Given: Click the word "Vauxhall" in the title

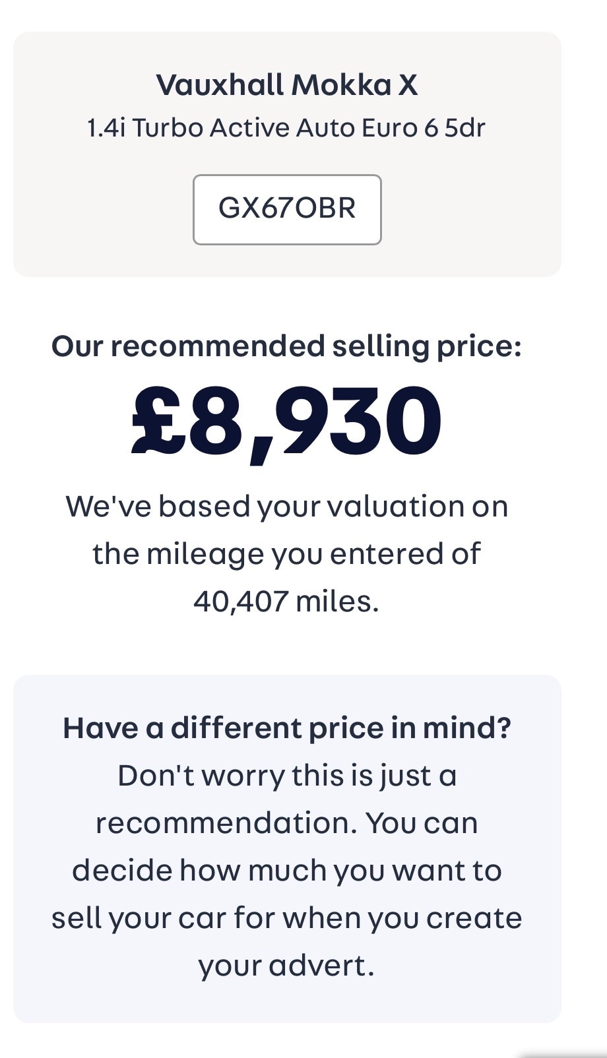Looking at the screenshot, I should (220, 85).
